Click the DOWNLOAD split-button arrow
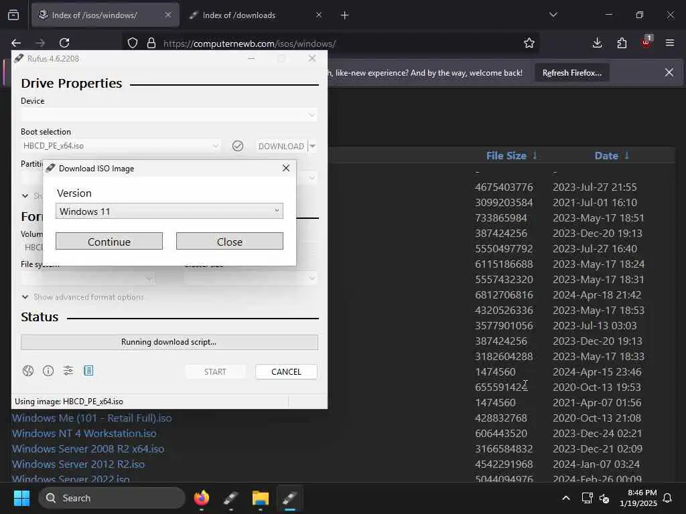 click(312, 146)
